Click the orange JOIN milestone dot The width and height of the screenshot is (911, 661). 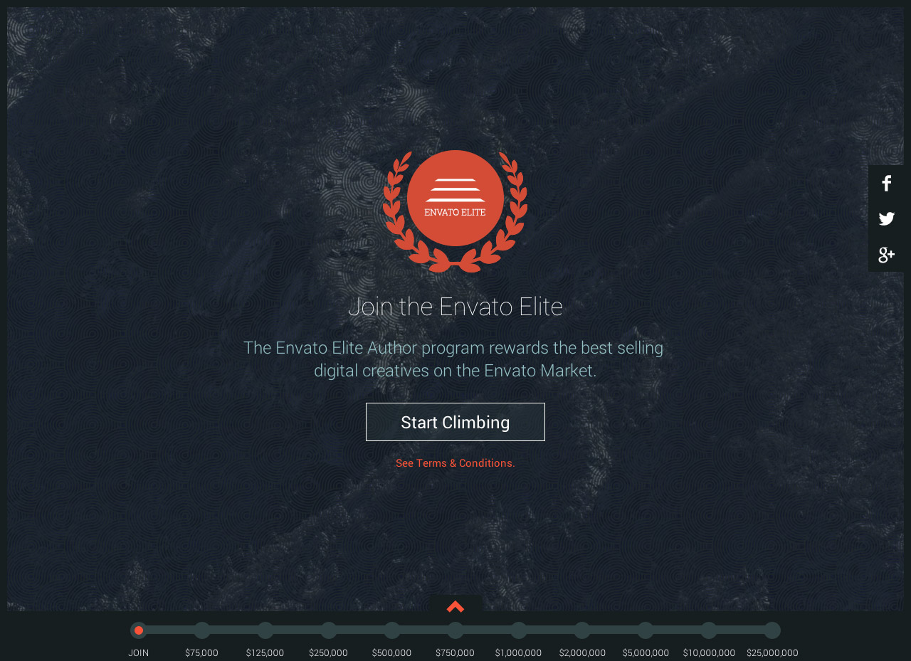(x=138, y=629)
